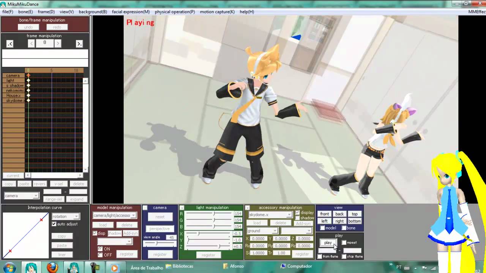The height and width of the screenshot is (273, 486).
Task: Open the file(F) menu
Action: click(x=8, y=12)
